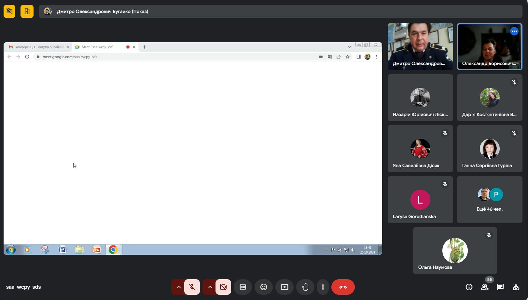
Task: Open the chat panel icon
Action: tap(500, 287)
